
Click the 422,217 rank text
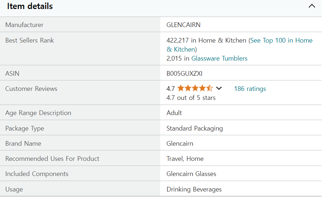178,40
